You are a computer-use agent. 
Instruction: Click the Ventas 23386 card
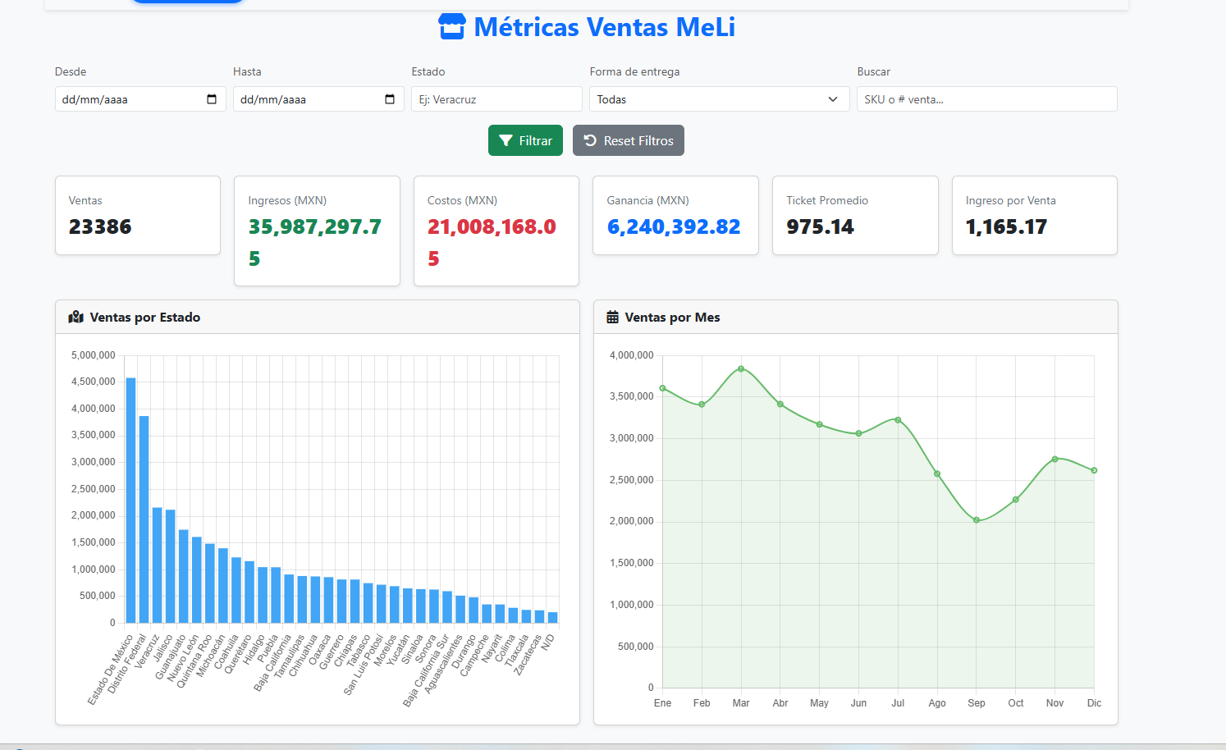pyautogui.click(x=138, y=215)
